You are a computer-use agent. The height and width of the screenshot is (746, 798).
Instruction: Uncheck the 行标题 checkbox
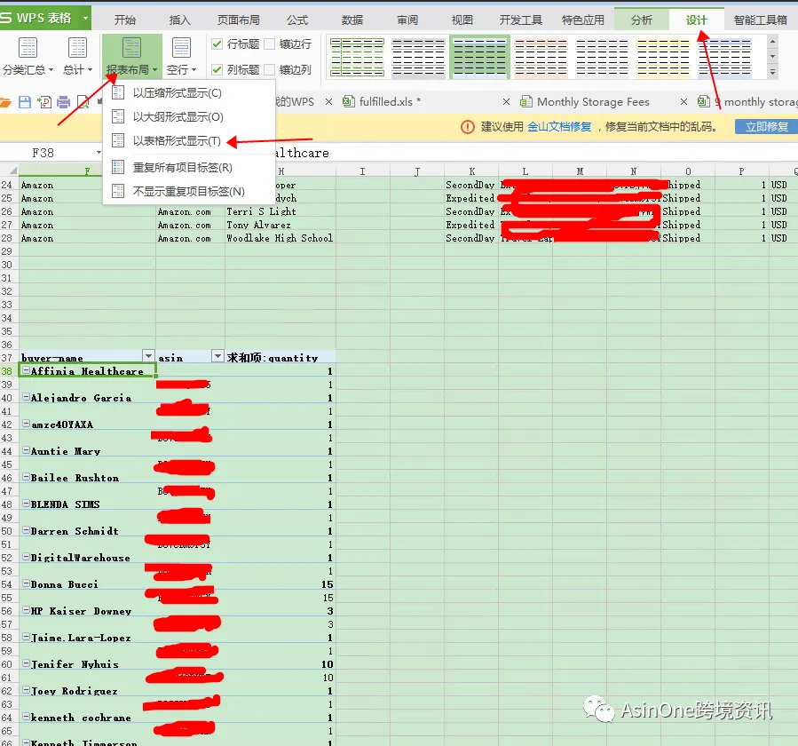tap(217, 44)
